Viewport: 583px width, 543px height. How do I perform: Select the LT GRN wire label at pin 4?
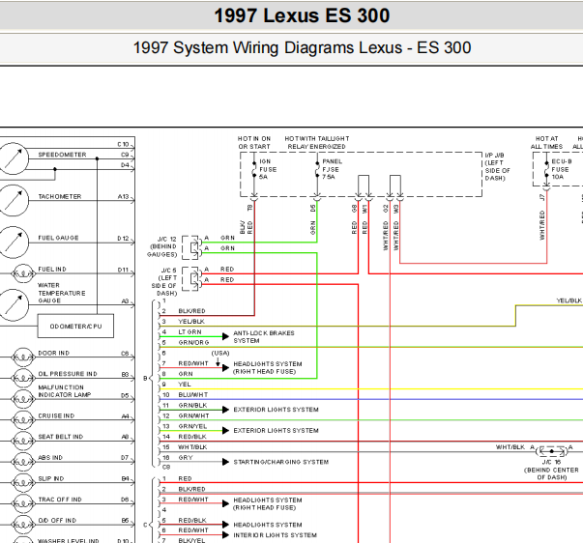190,332
